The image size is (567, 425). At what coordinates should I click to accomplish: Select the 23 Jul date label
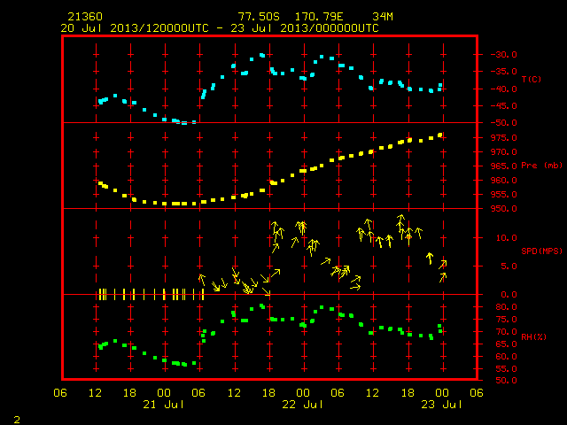tap(441, 405)
